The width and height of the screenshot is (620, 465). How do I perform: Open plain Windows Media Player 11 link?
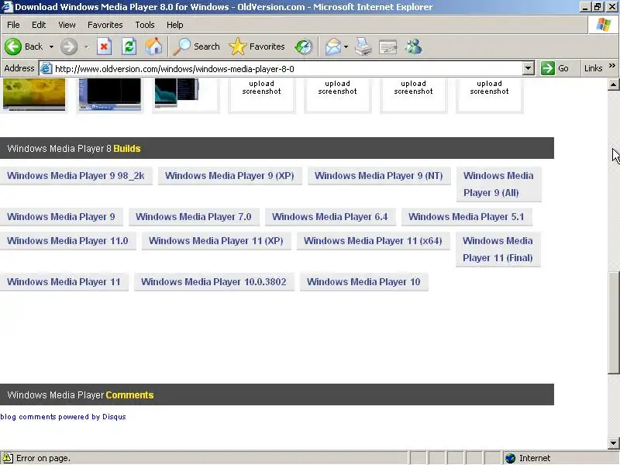[x=64, y=282]
